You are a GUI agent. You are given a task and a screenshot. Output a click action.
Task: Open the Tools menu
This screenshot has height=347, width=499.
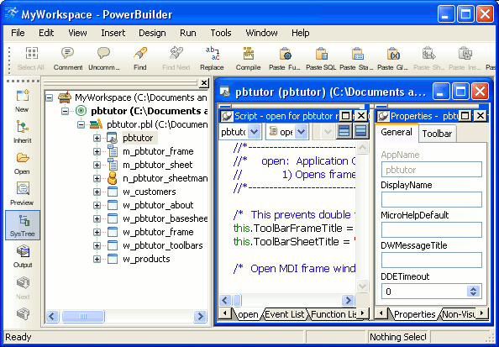click(221, 33)
